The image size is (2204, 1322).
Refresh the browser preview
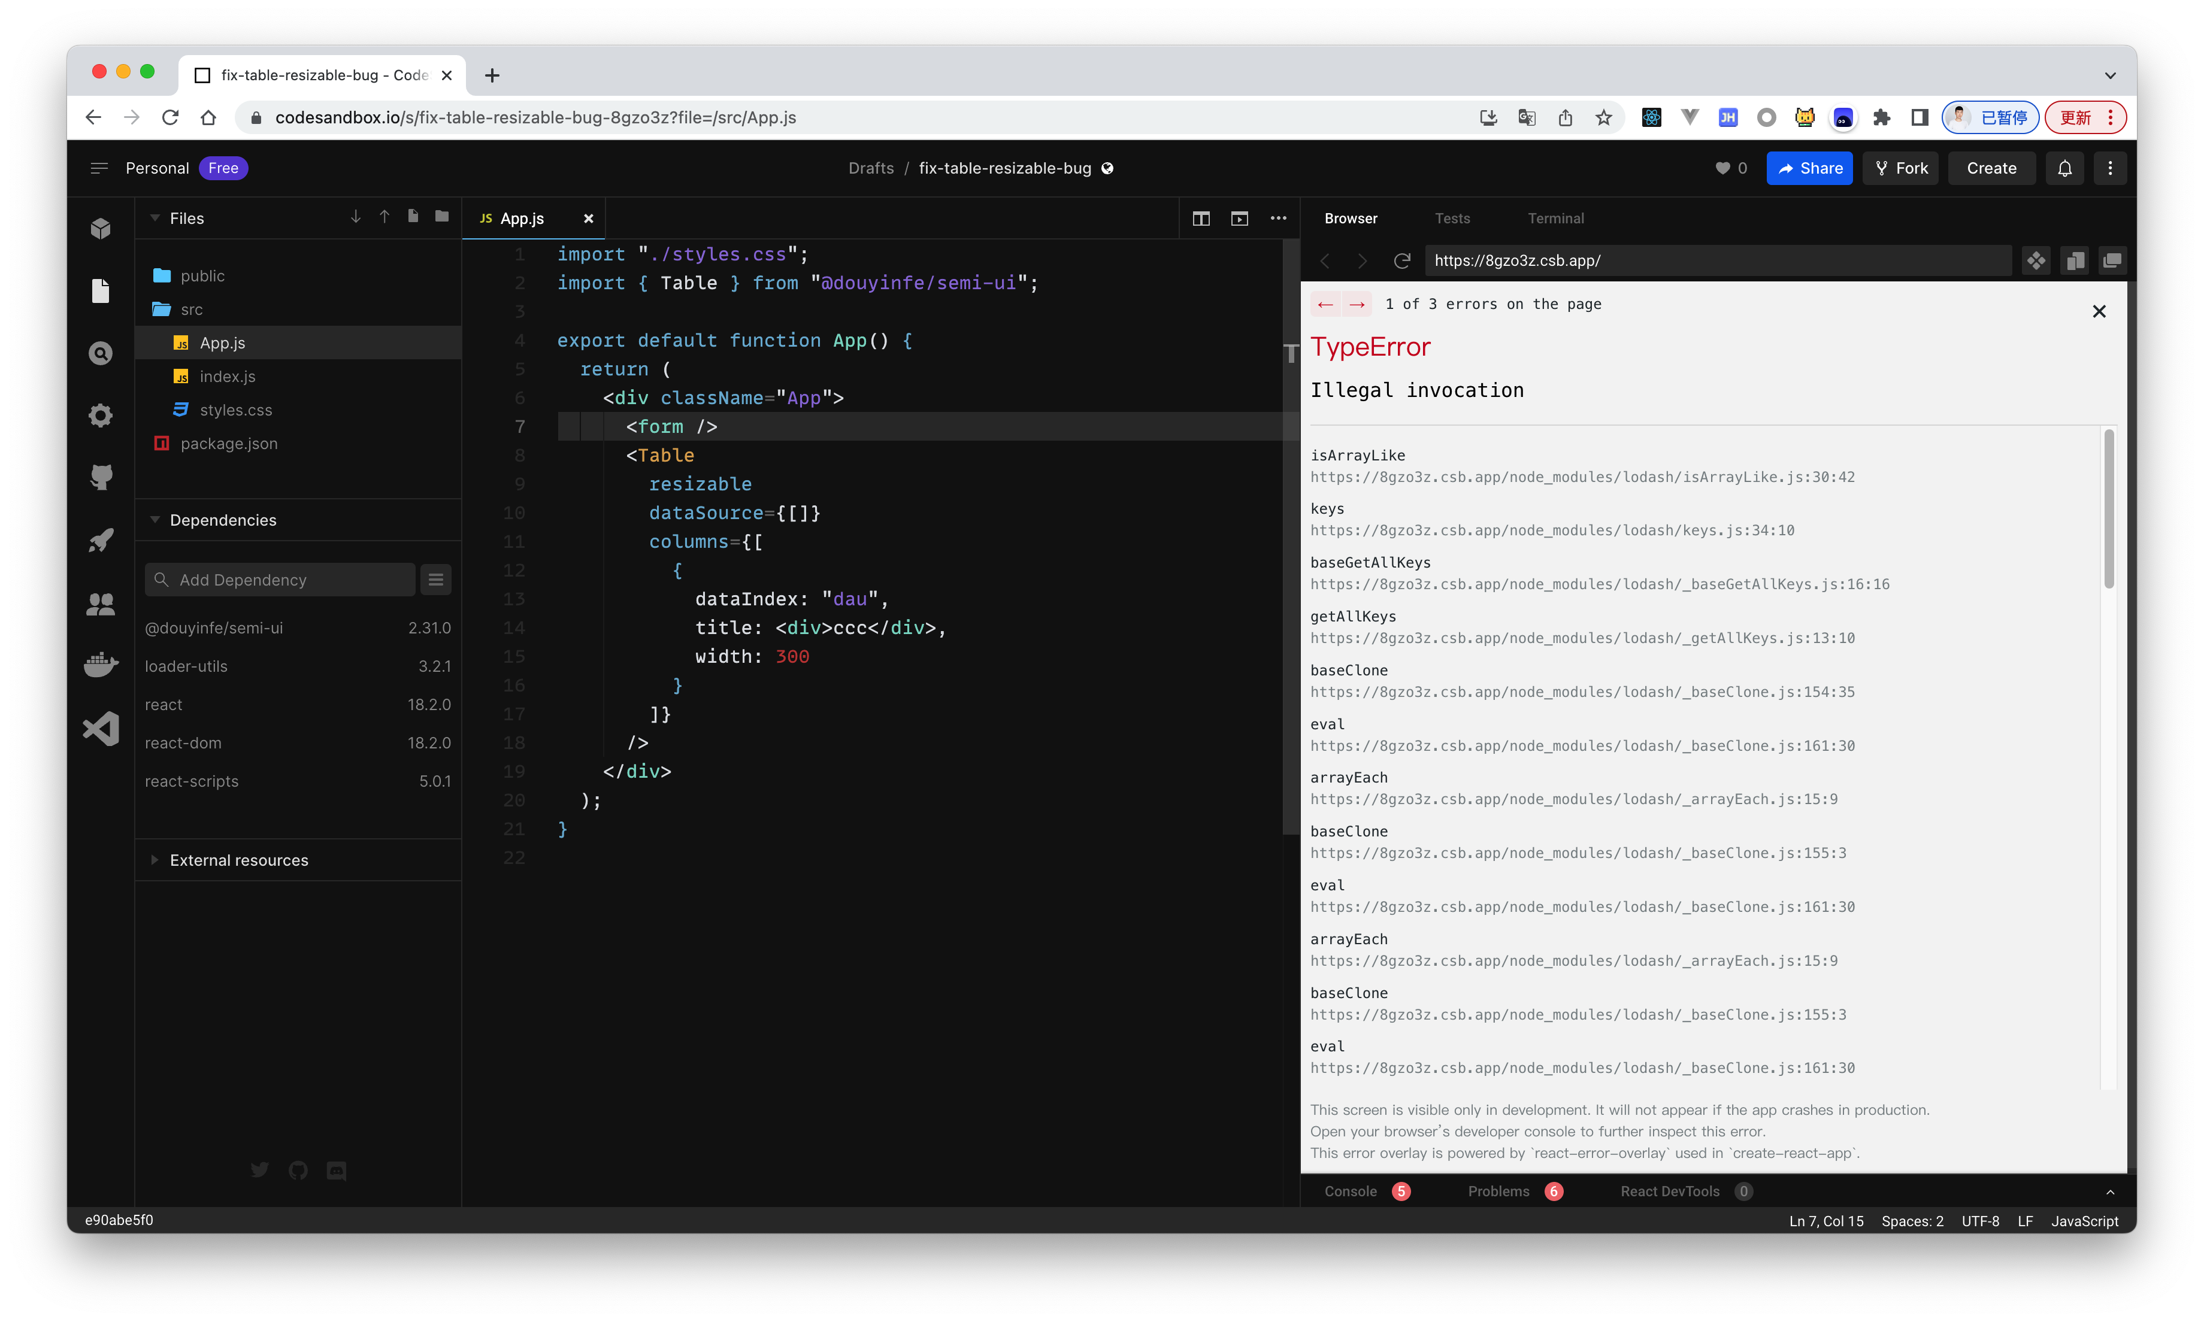[1401, 260]
